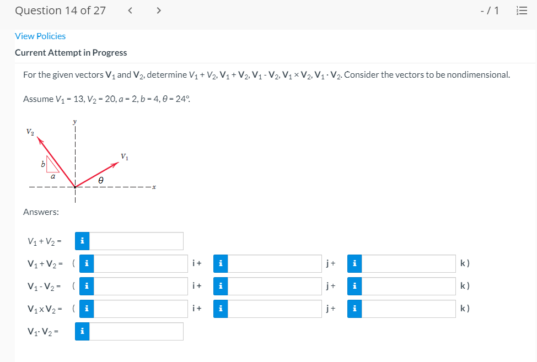Click the k component field of V1 - V2

pyautogui.click(x=408, y=285)
